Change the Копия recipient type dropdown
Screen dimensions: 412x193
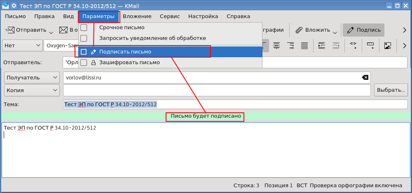pos(32,90)
